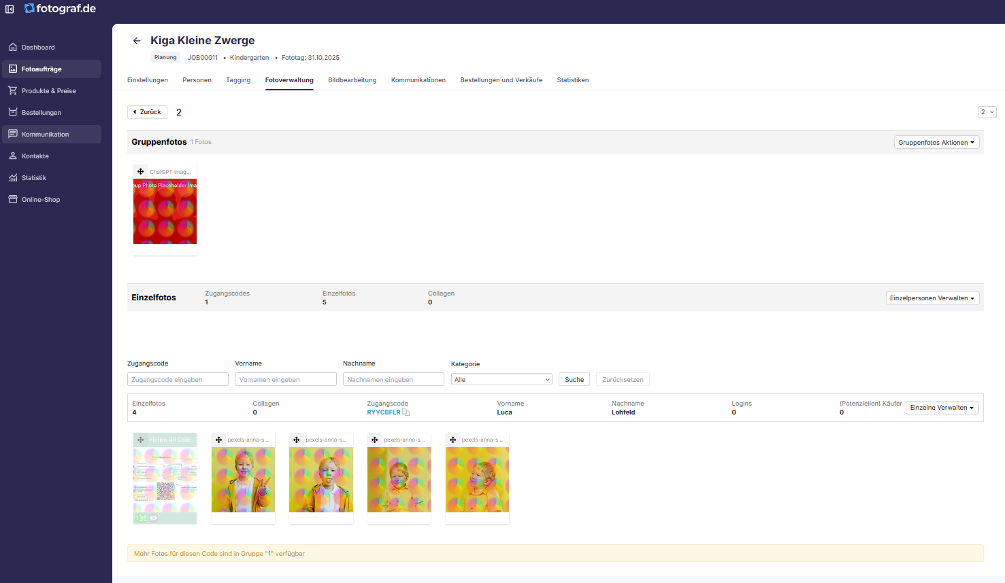This screenshot has height=583, width=1005.
Task: Open the access code link RYYCBFLR
Action: pyautogui.click(x=384, y=412)
